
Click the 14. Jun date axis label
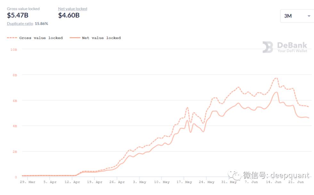274,182
